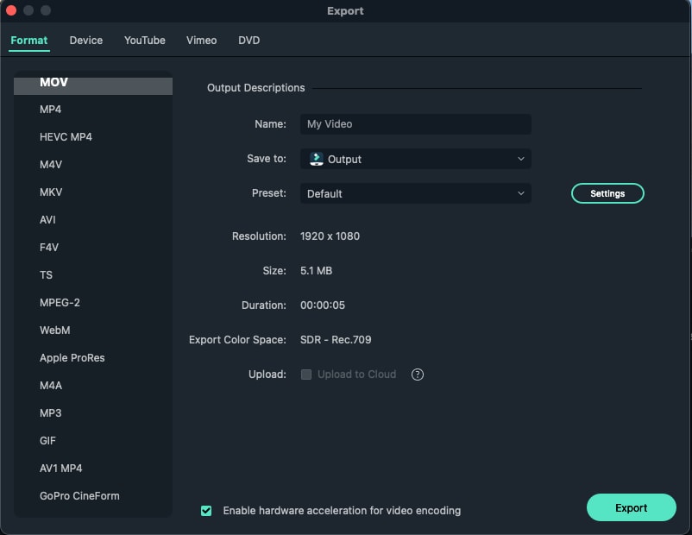Click the help question mark icon
Screen dimensions: 692x535
(418, 374)
